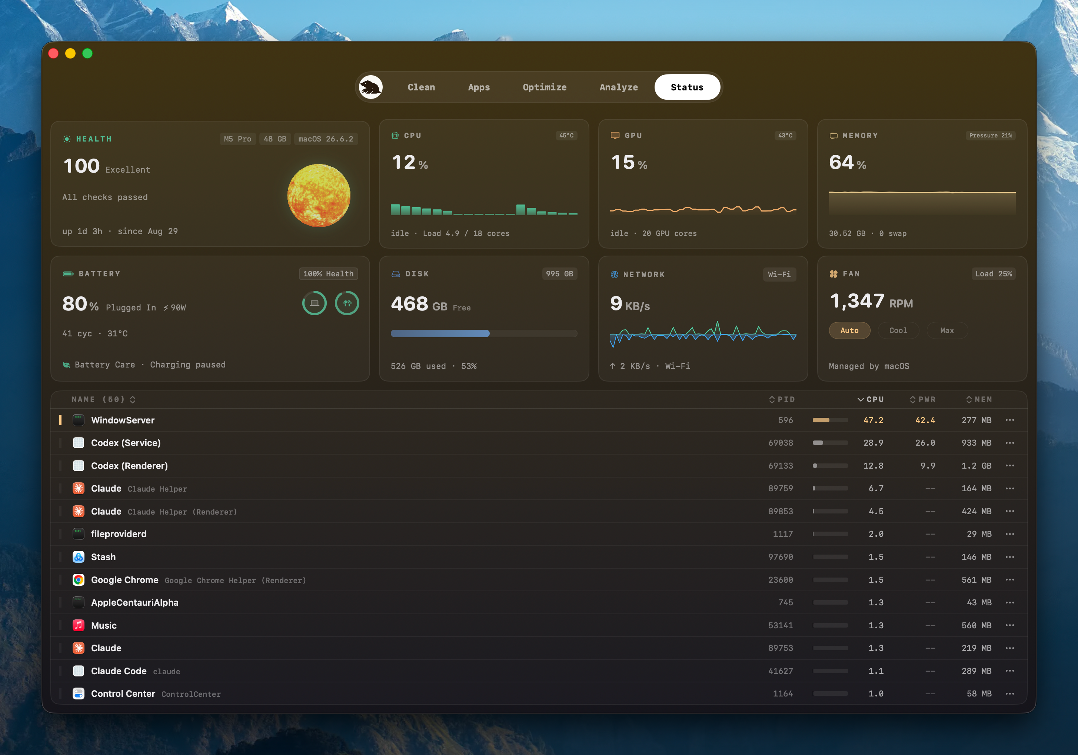
Task: Open more options for Codex (Service)
Action: (x=1010, y=443)
